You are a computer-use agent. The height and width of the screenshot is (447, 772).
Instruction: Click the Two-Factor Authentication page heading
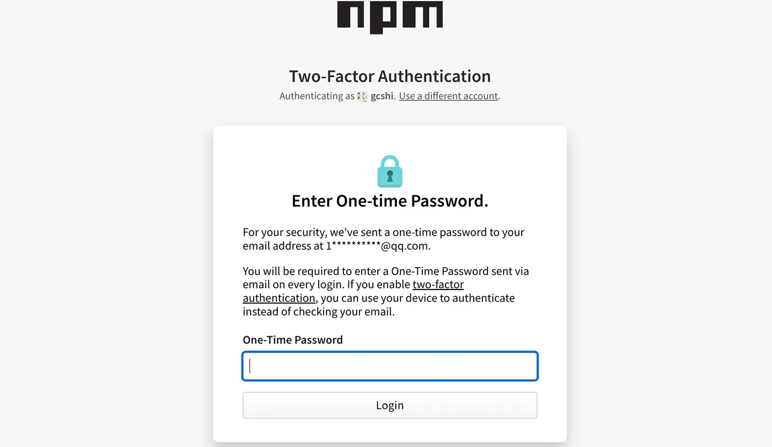click(x=390, y=76)
